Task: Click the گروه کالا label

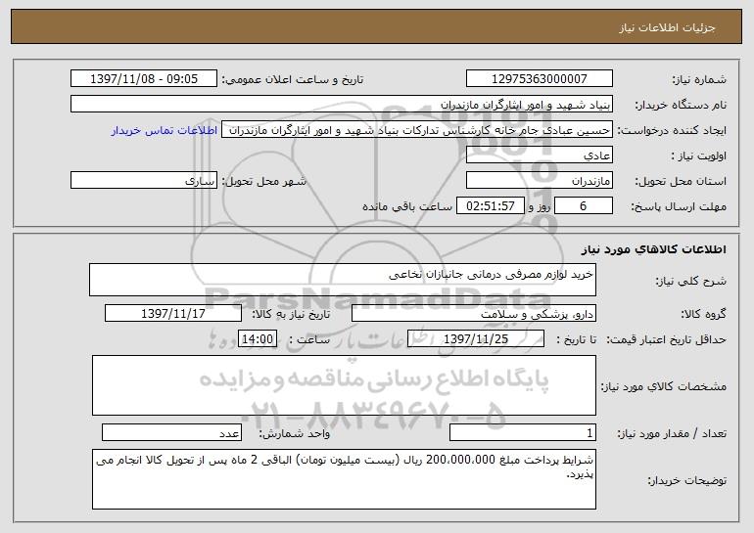Action: click(704, 314)
